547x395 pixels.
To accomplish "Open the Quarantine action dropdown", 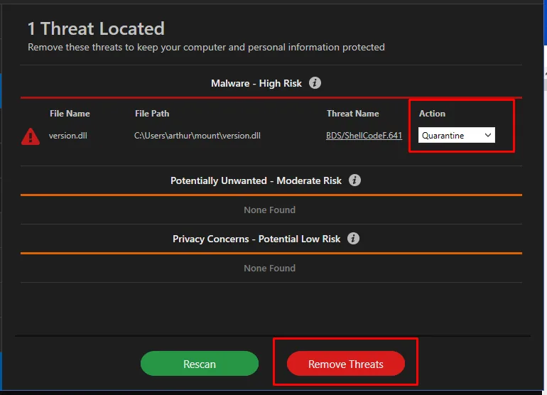I will [456, 135].
